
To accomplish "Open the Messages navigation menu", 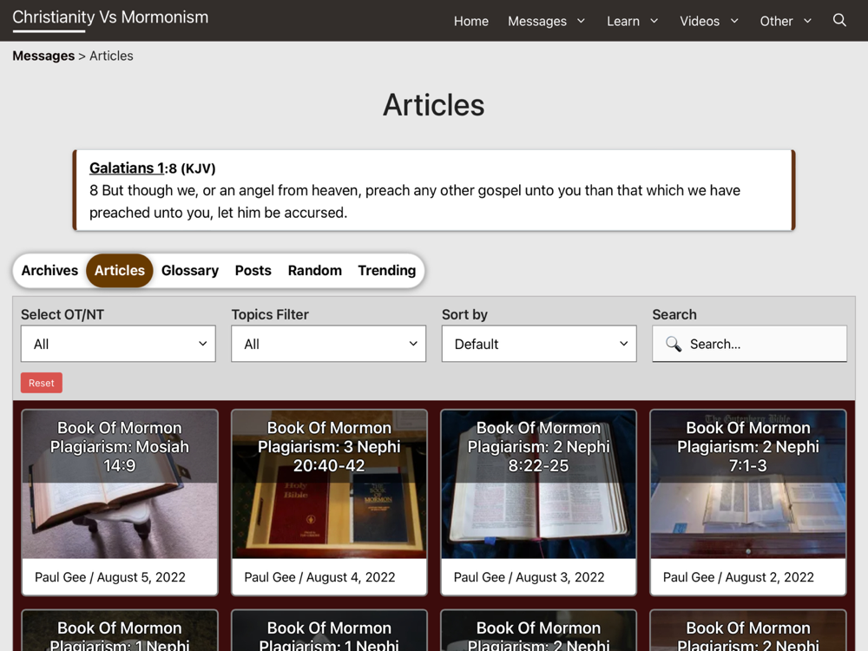I will pyautogui.click(x=537, y=21).
